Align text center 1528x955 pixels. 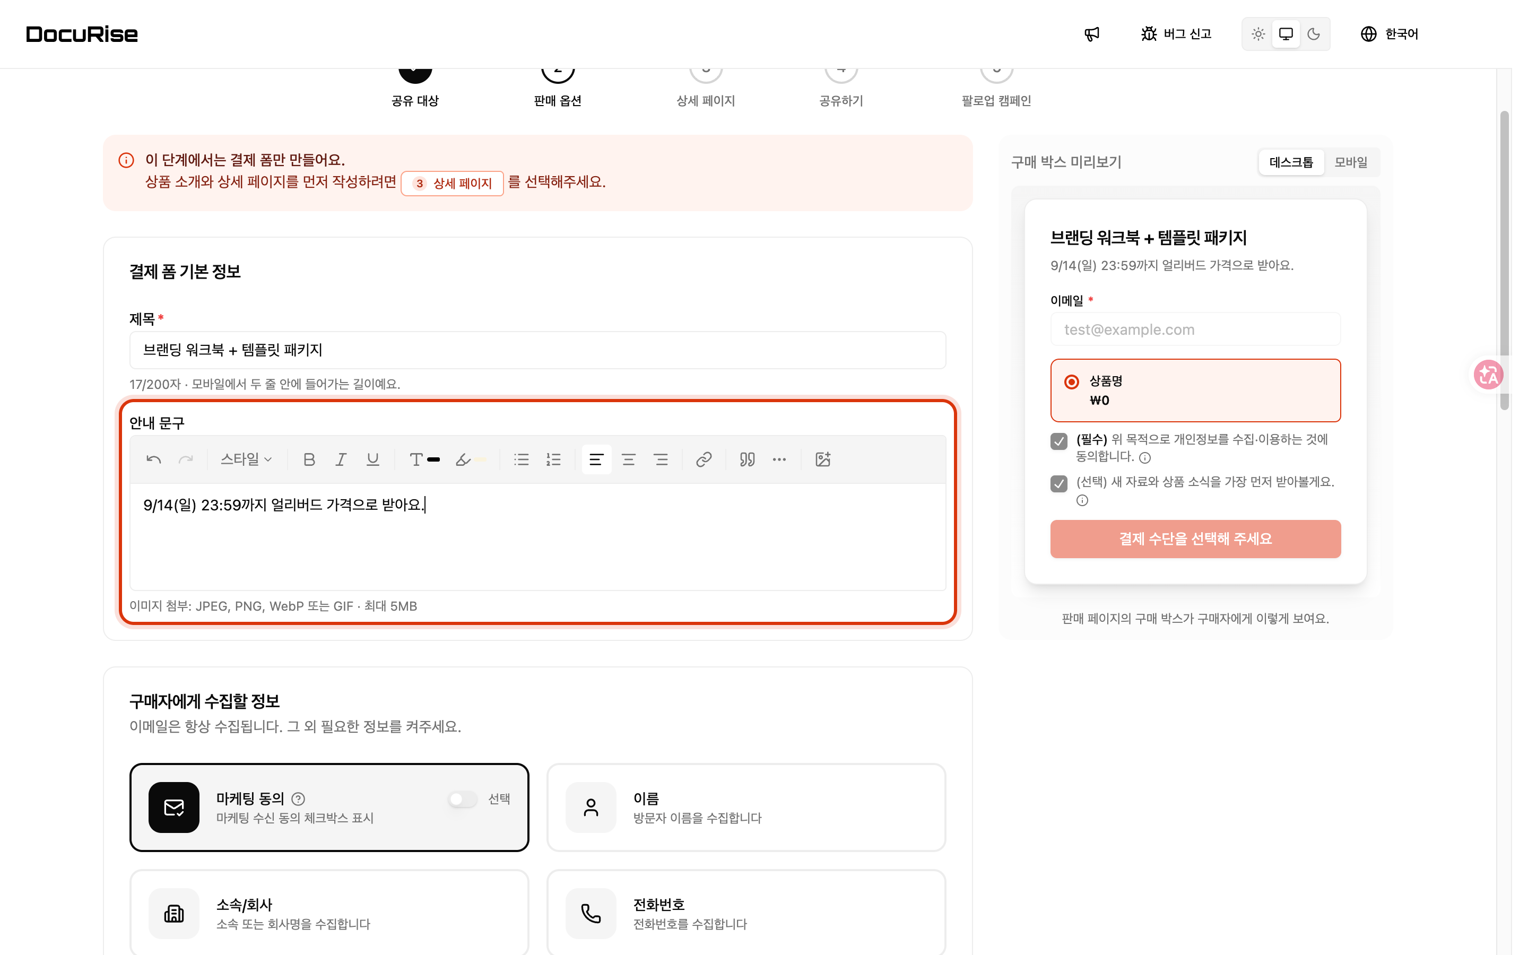628,459
